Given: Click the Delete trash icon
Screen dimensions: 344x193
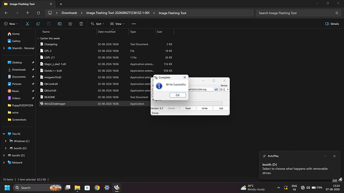Looking at the screenshot, I should [x=81, y=24].
